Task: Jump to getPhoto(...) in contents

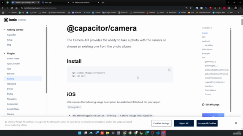Action: point(210,62)
